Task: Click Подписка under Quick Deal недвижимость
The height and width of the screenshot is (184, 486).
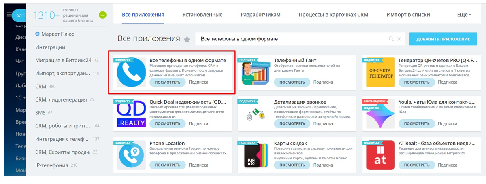Action: pyautogui.click(x=198, y=124)
